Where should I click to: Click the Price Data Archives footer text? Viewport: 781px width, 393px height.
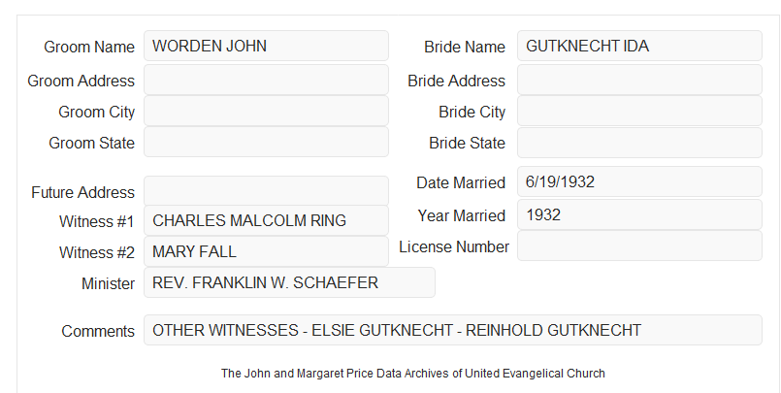click(x=413, y=374)
